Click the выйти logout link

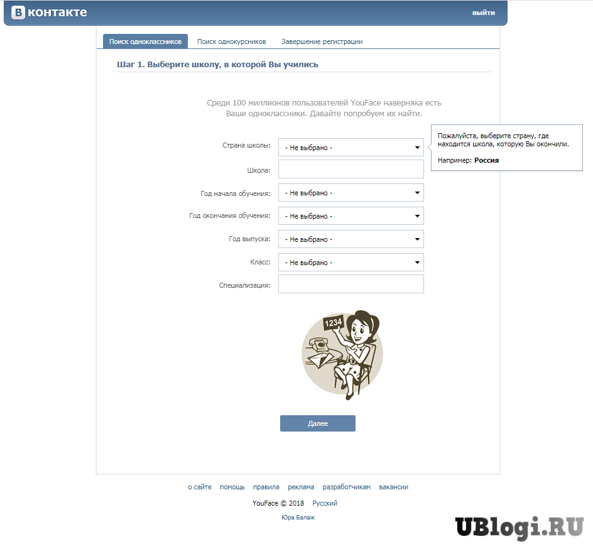[x=483, y=13]
